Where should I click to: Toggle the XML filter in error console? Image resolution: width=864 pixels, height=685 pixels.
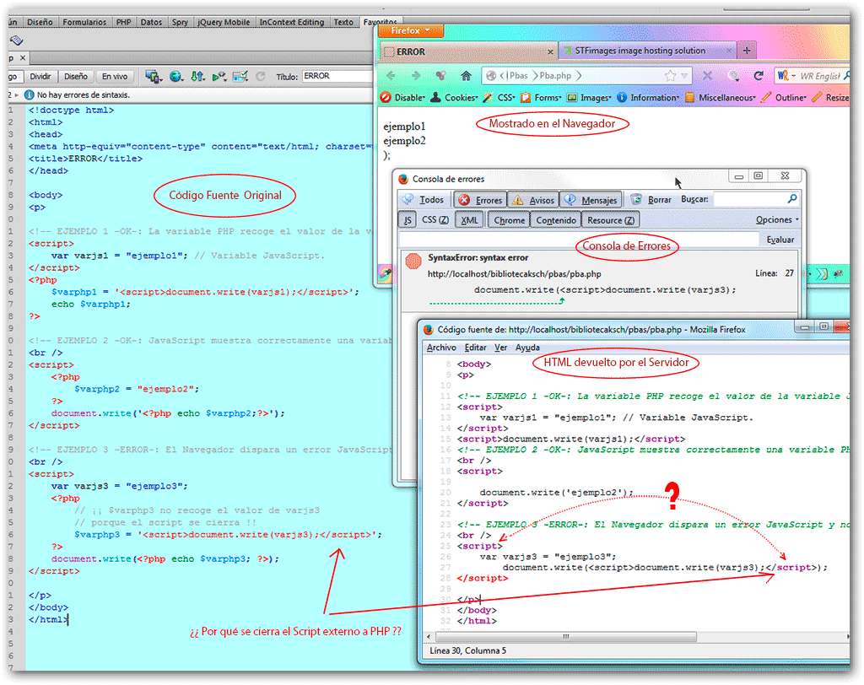[x=469, y=220]
